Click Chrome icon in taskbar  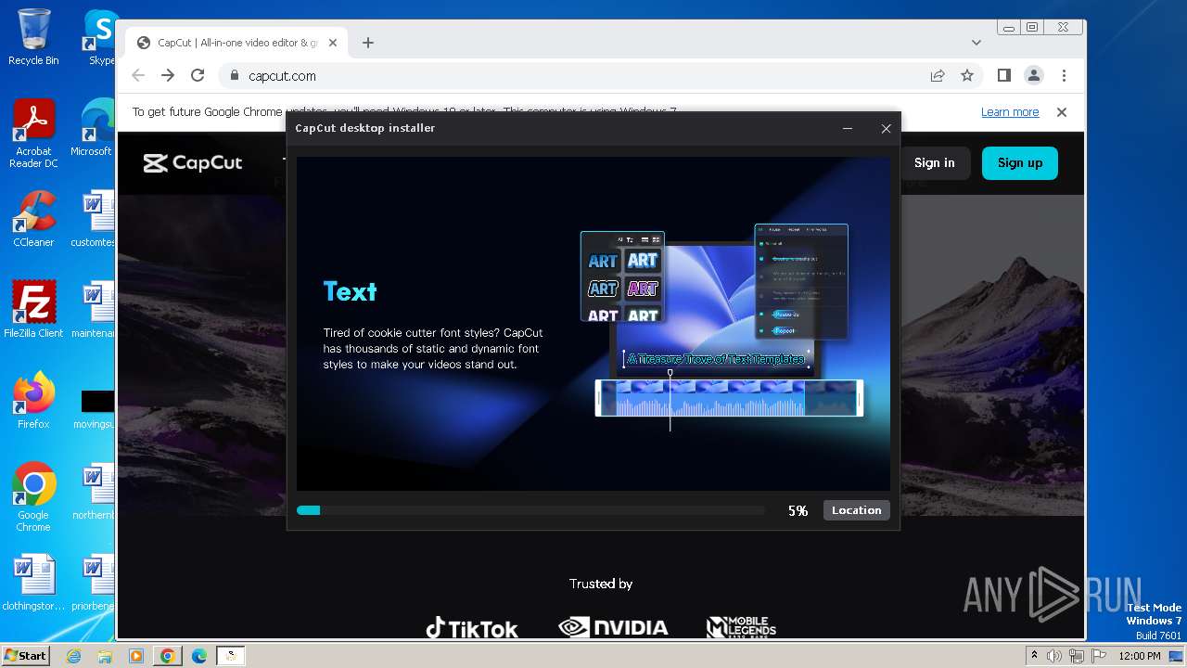[x=168, y=656]
